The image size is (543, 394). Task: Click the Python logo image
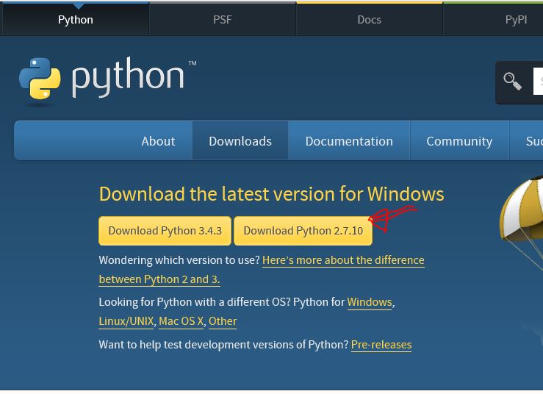108,78
